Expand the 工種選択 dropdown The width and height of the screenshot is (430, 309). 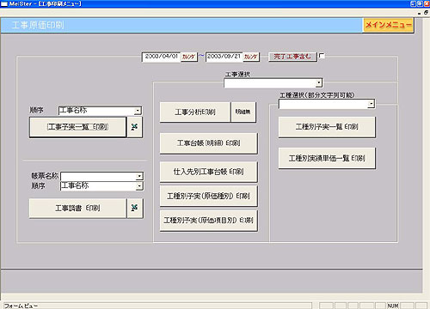click(x=371, y=104)
